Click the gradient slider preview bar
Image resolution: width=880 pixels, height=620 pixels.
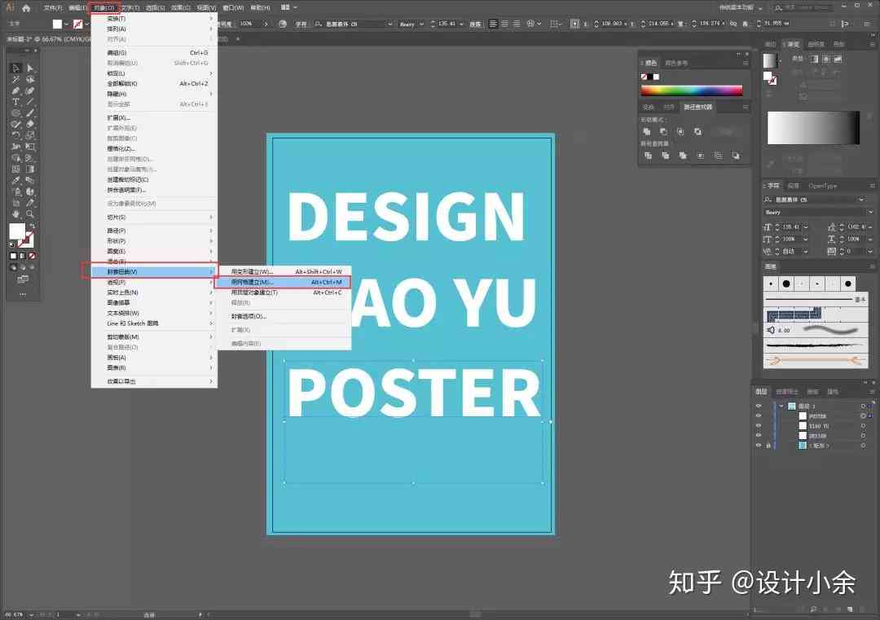tap(813, 128)
